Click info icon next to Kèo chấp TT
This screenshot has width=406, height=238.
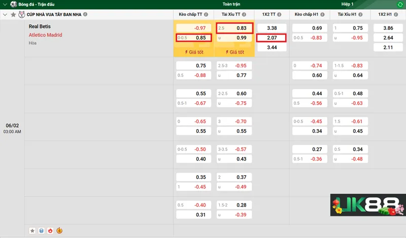coord(208,15)
